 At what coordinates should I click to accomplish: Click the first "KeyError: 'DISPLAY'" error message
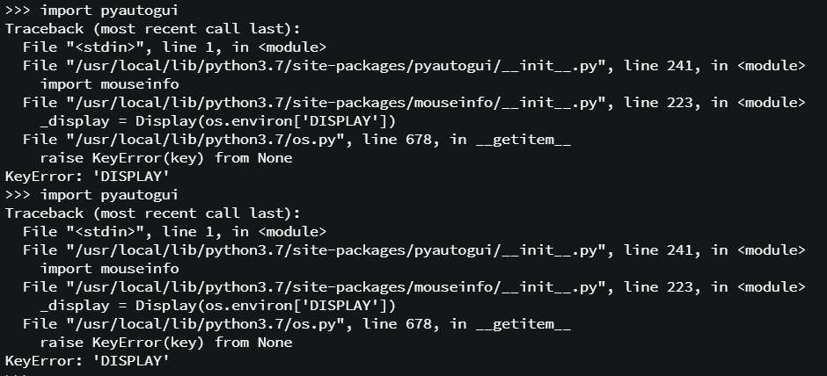pos(87,177)
